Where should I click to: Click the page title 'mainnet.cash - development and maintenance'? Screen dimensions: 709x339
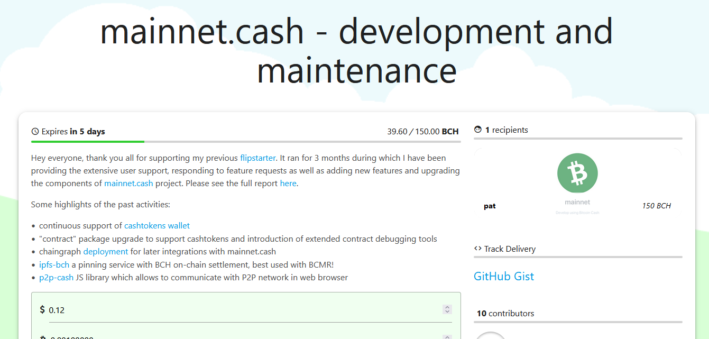pyautogui.click(x=356, y=50)
